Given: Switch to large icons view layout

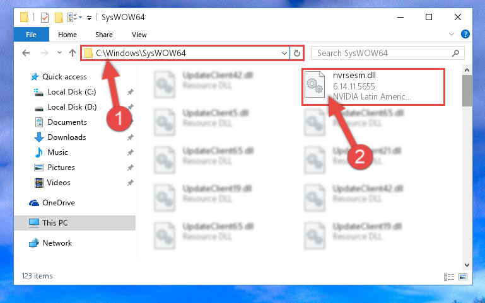Looking at the screenshot, I should [x=463, y=277].
